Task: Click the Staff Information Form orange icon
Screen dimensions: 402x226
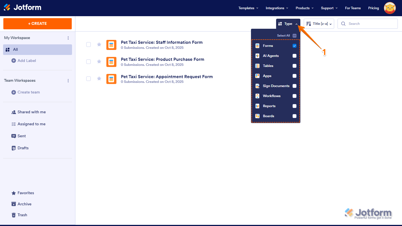Action: [x=111, y=45]
